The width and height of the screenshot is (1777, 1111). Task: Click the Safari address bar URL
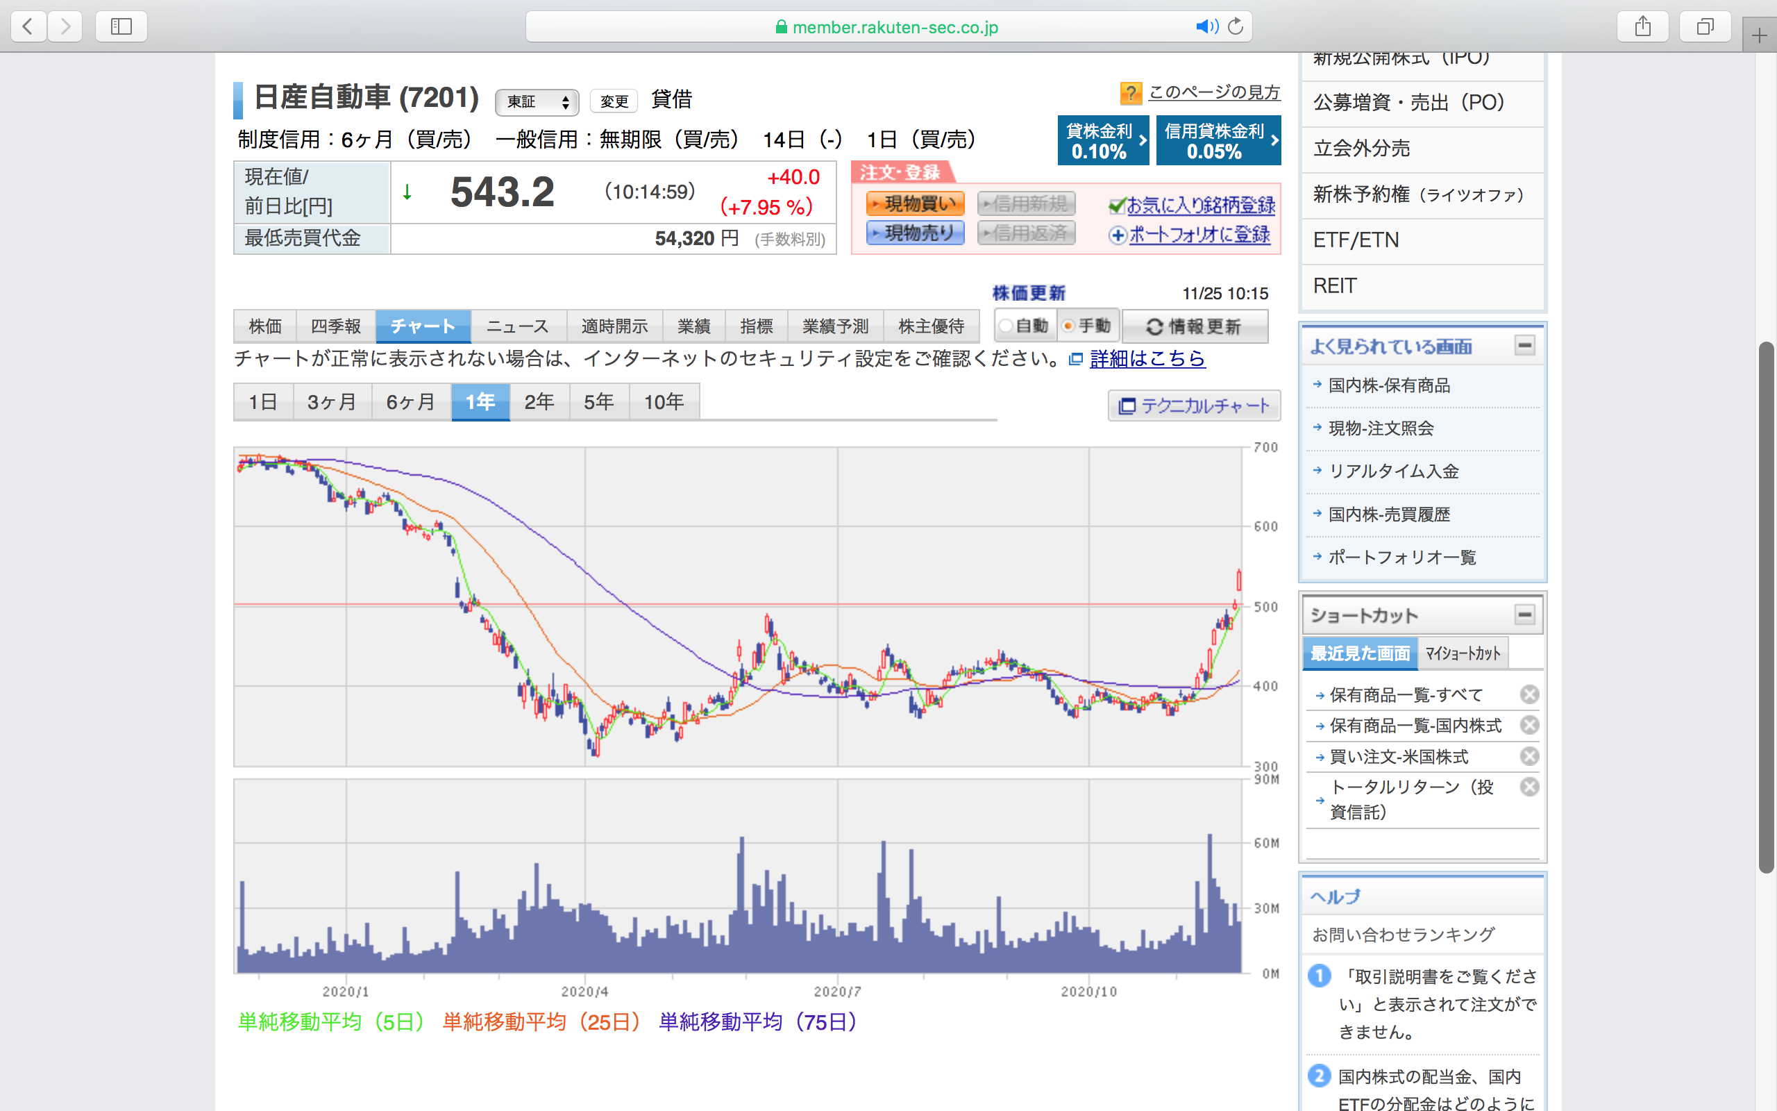tap(894, 27)
